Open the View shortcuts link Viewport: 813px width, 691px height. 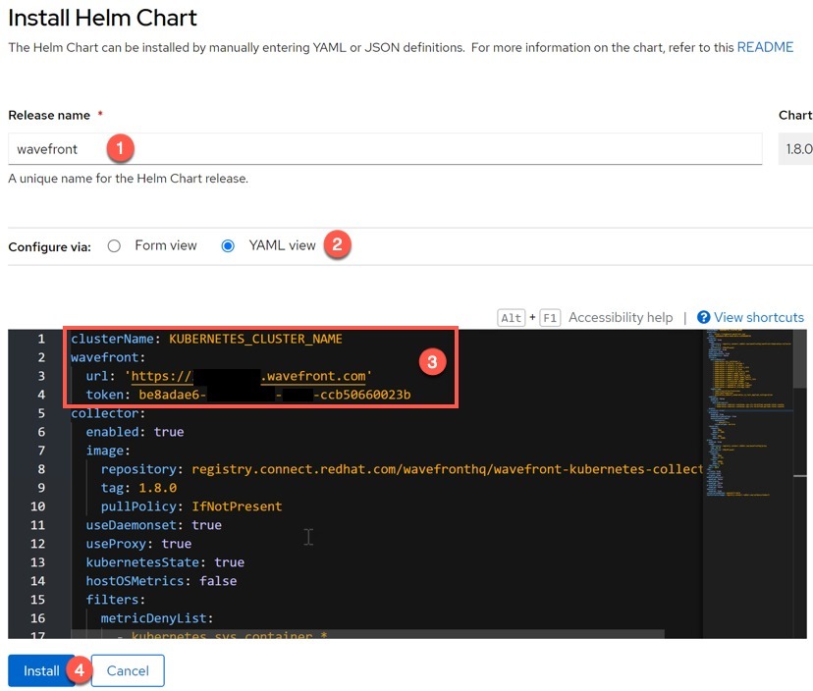point(759,317)
